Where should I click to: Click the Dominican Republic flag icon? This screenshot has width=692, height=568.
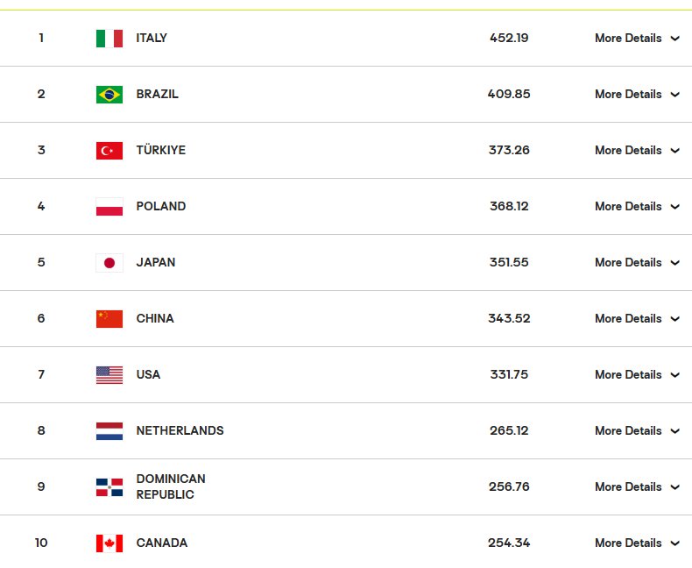[109, 487]
